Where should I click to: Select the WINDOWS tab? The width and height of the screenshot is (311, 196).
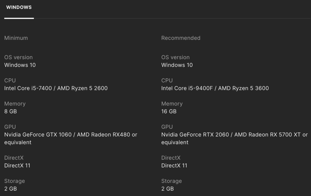coord(19,7)
